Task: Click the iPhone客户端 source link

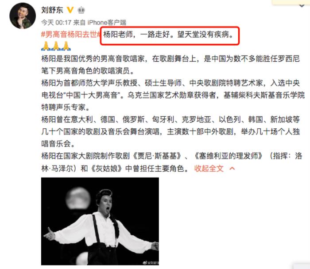Action: pyautogui.click(x=107, y=23)
